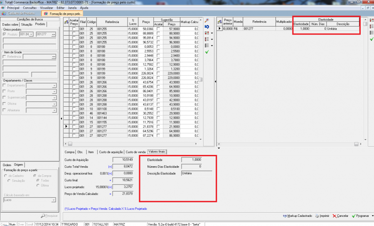Click the Markup Cadastrado icon
The width and height of the screenshot is (374, 226).
coord(285,216)
